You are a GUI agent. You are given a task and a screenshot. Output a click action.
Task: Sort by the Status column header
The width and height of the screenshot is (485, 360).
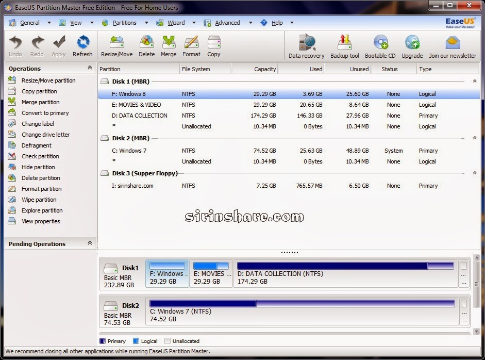pyautogui.click(x=394, y=69)
